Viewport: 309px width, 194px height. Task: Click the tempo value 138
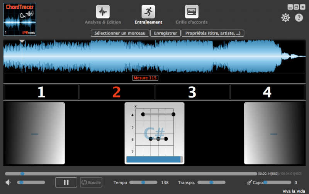coord(165,182)
